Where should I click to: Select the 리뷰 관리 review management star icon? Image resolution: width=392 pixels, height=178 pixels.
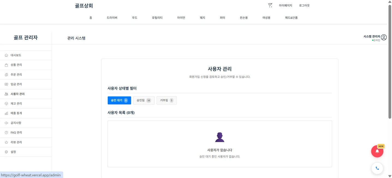[6, 142]
